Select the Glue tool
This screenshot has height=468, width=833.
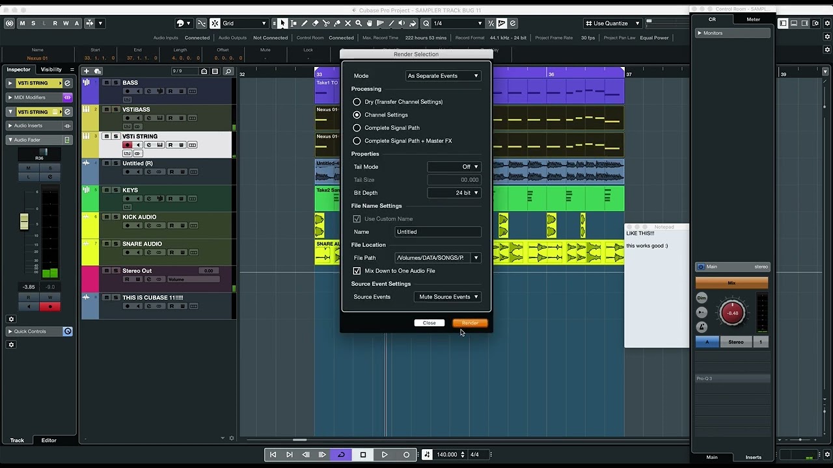[x=337, y=23]
